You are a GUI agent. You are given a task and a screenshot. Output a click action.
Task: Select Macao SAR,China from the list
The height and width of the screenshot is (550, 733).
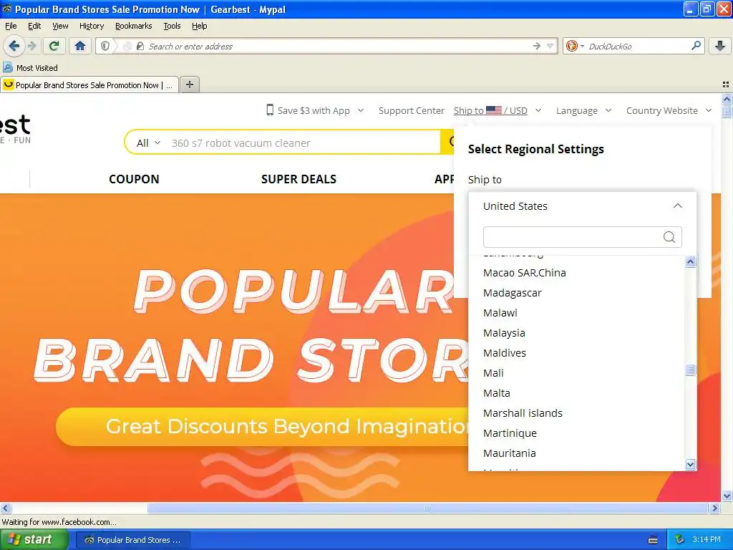[x=524, y=273]
